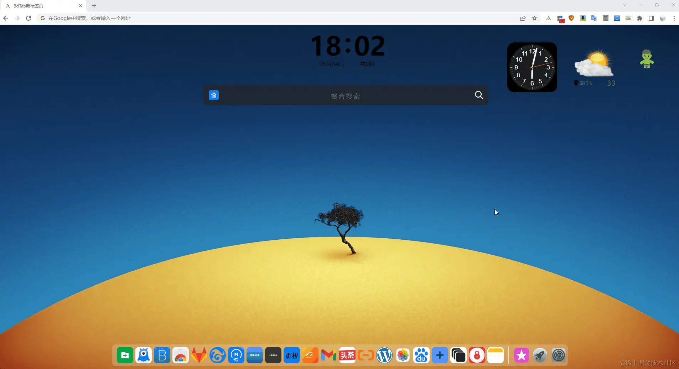The height and width of the screenshot is (369, 679).
Task: Close the BdTab新标签页 tab
Action: pos(81,6)
